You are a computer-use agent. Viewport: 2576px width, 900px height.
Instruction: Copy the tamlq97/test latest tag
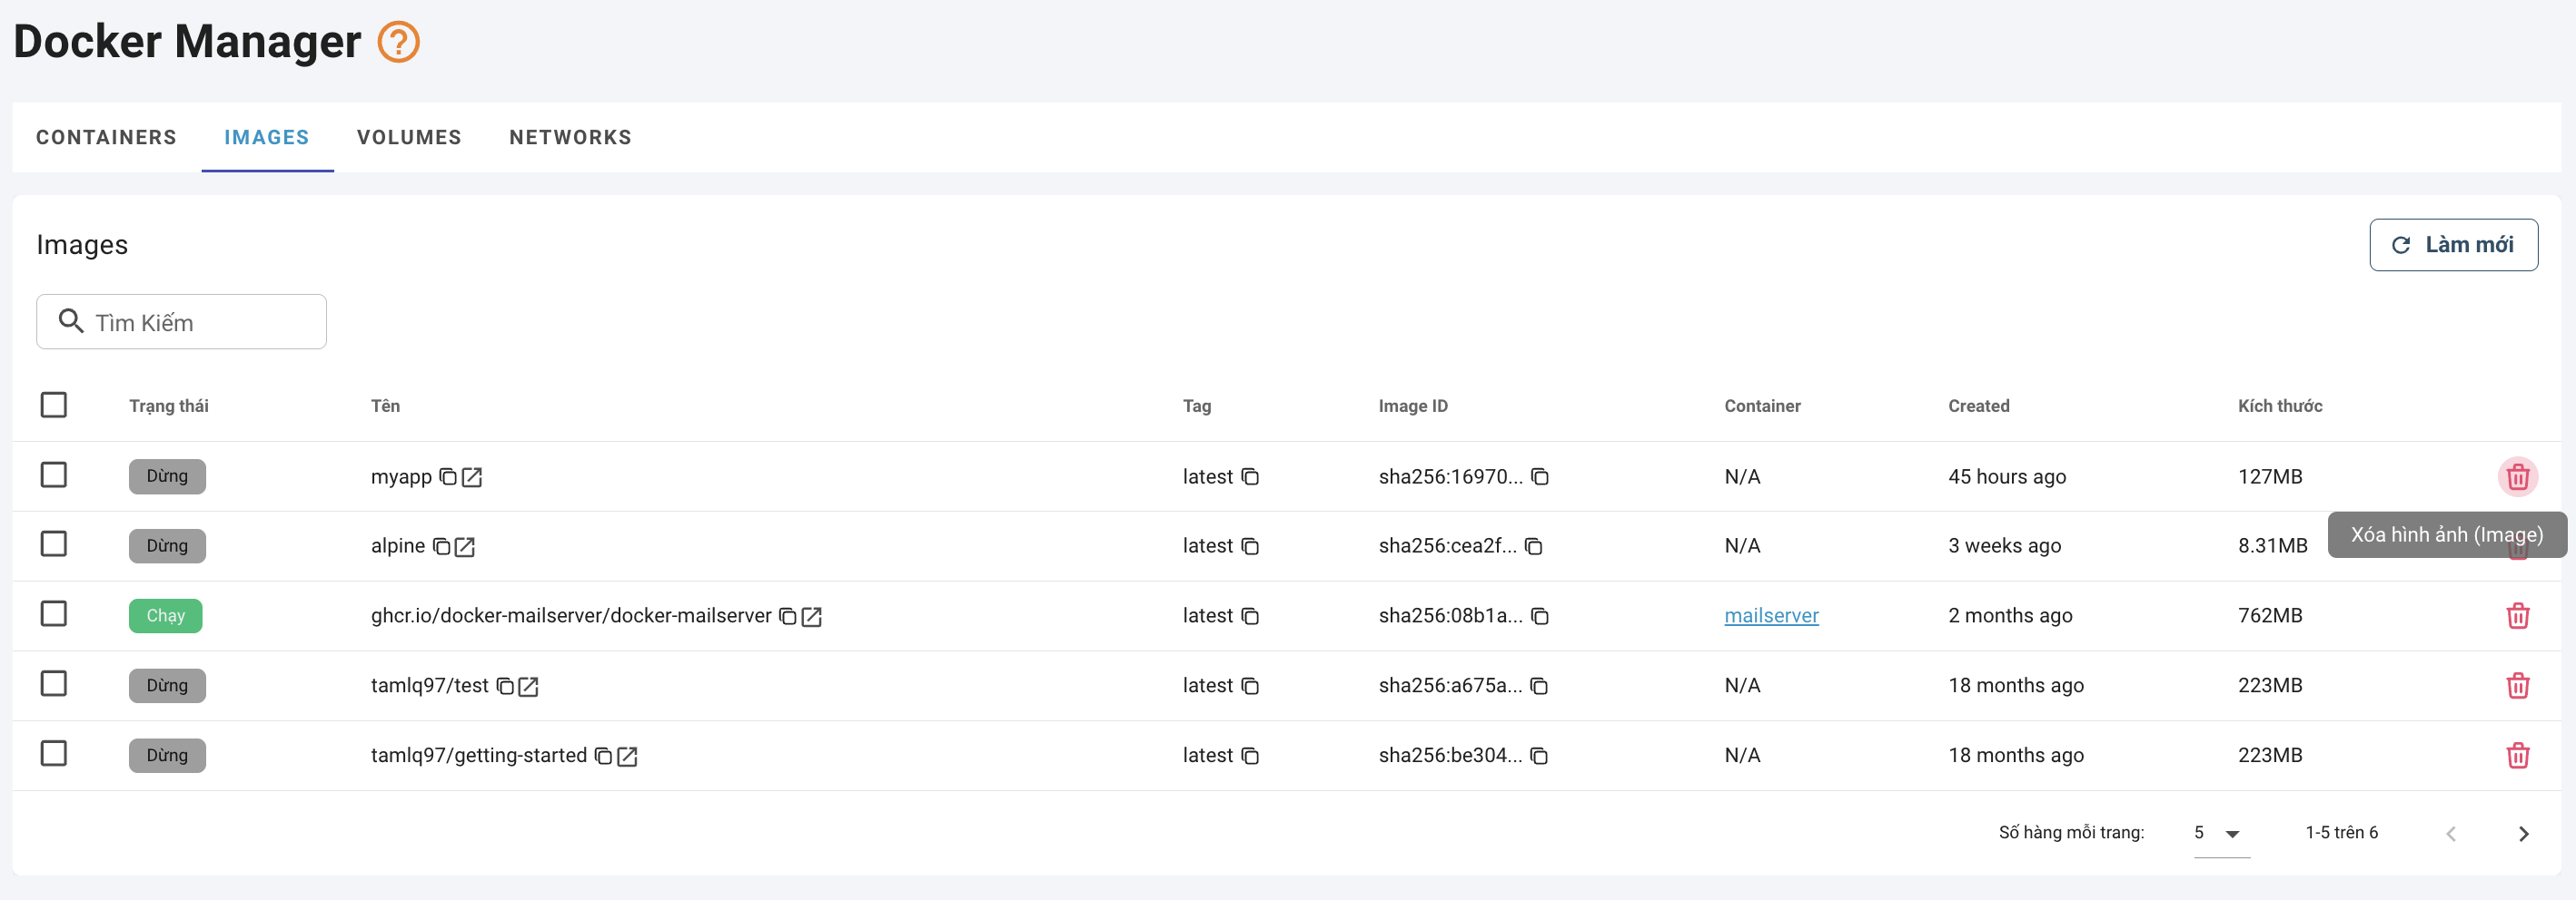[1249, 686]
